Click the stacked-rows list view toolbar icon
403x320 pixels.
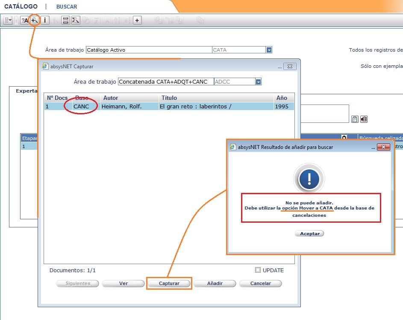pyautogui.click(x=65, y=20)
